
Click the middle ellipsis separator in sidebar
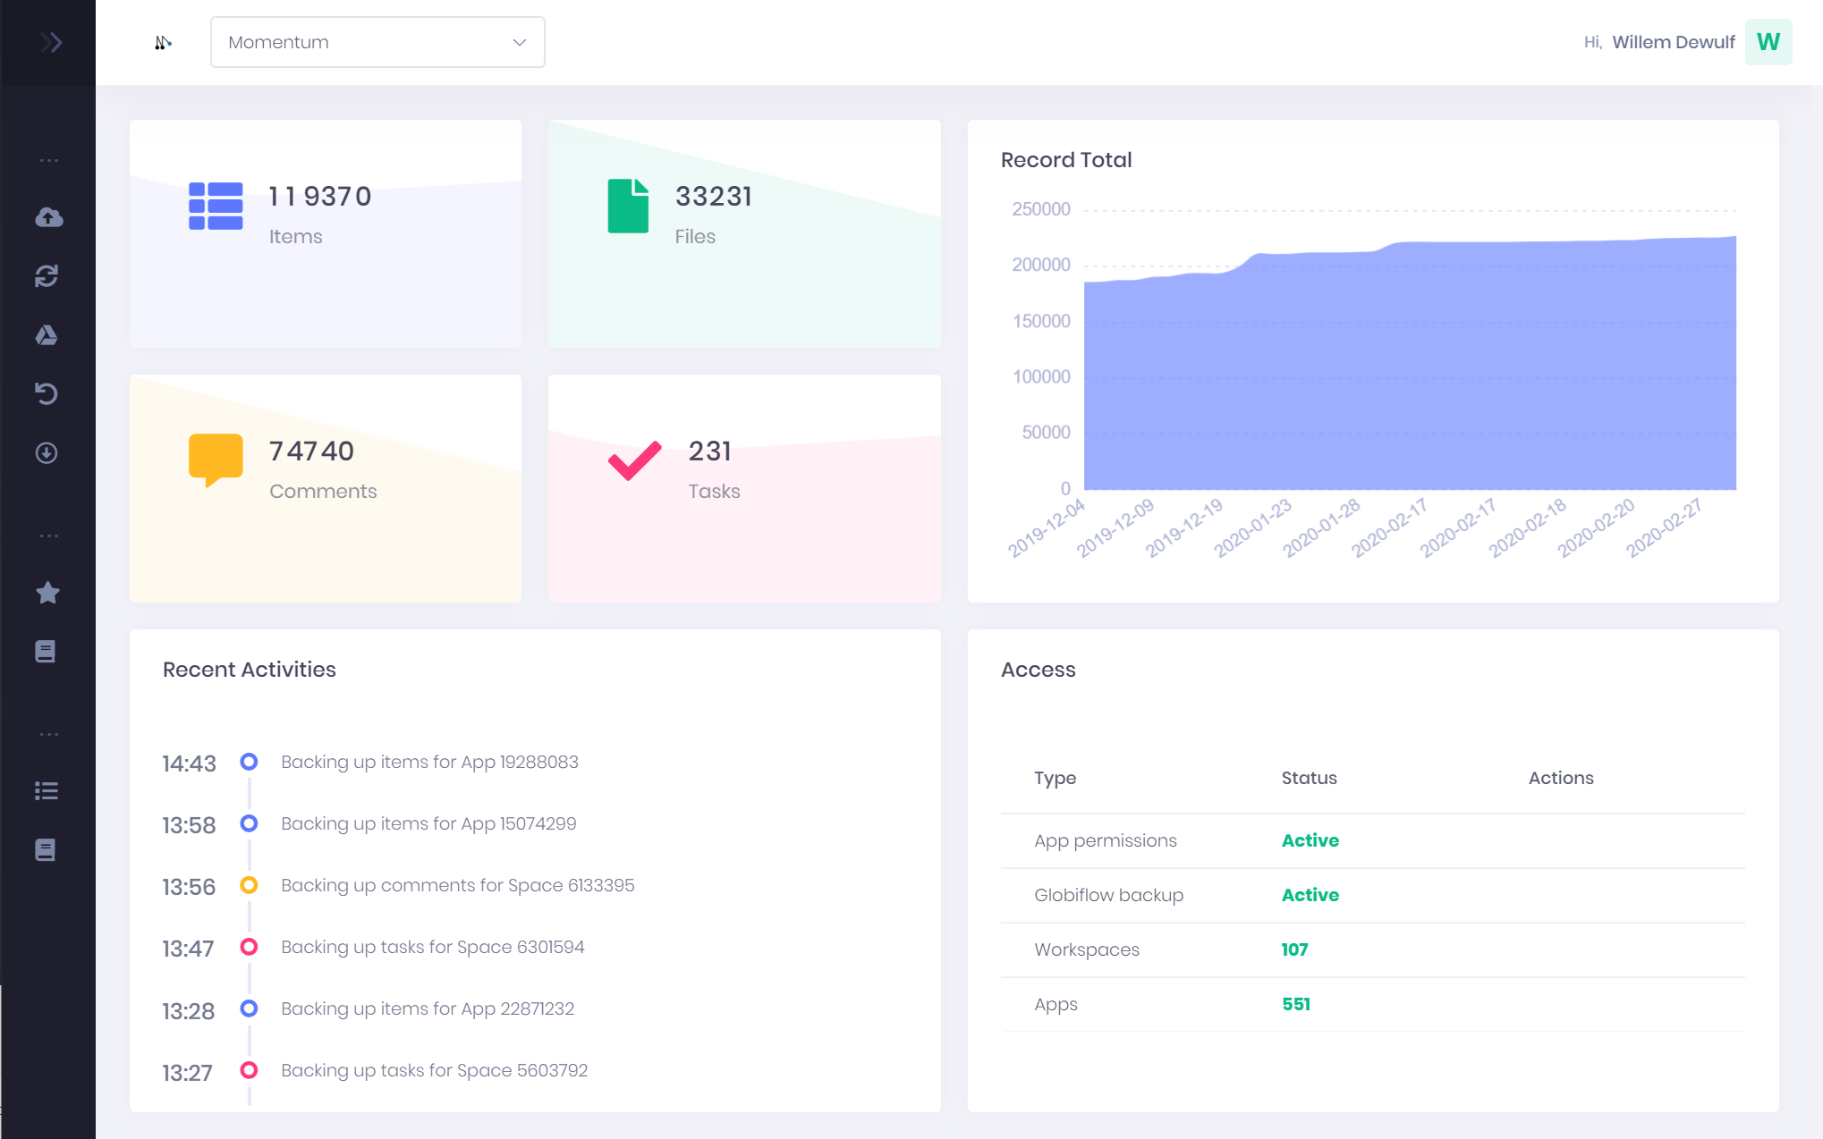click(x=47, y=535)
